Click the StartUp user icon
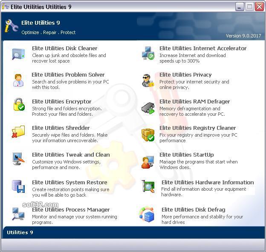The height and width of the screenshot is (252, 266). pyautogui.click(x=148, y=162)
